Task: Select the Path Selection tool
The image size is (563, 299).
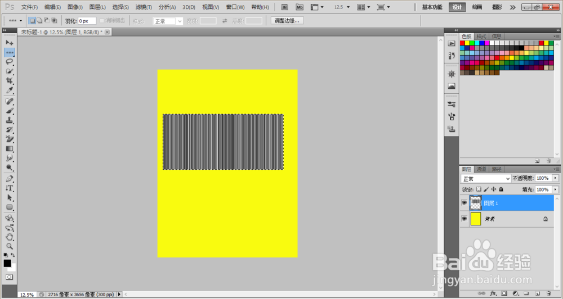Action: pyautogui.click(x=10, y=197)
